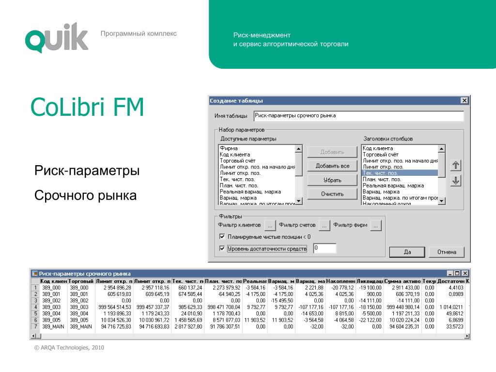496x372 pixels.
Task: Maximize the Риск-параметры срочного рынка window
Action: 457,273
